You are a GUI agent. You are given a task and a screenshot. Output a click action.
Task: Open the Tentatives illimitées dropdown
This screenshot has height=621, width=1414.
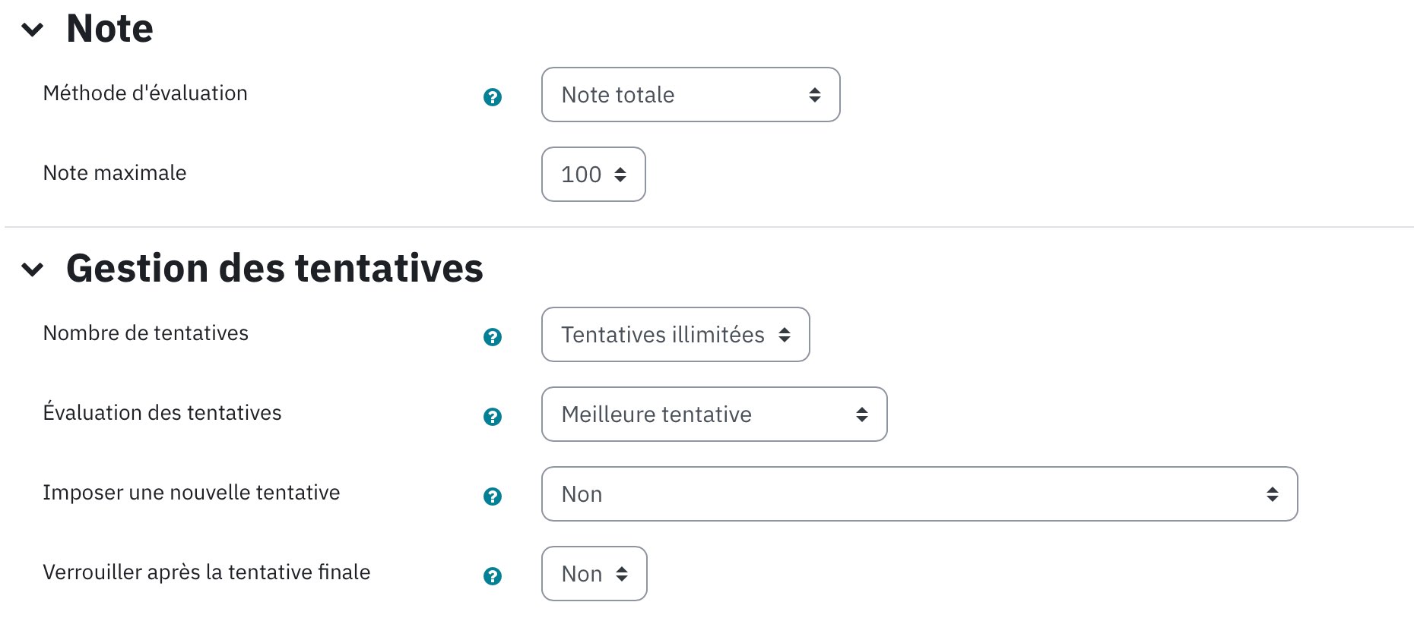(675, 335)
